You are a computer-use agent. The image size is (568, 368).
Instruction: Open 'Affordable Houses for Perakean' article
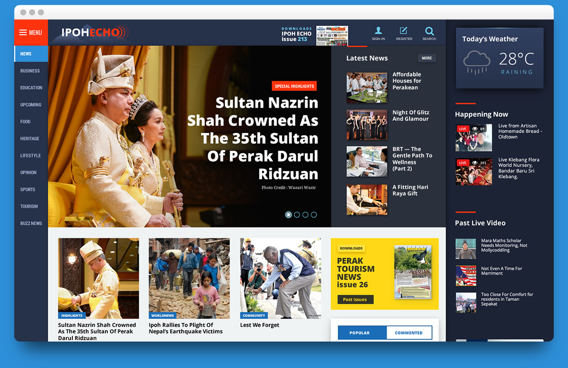pos(407,81)
